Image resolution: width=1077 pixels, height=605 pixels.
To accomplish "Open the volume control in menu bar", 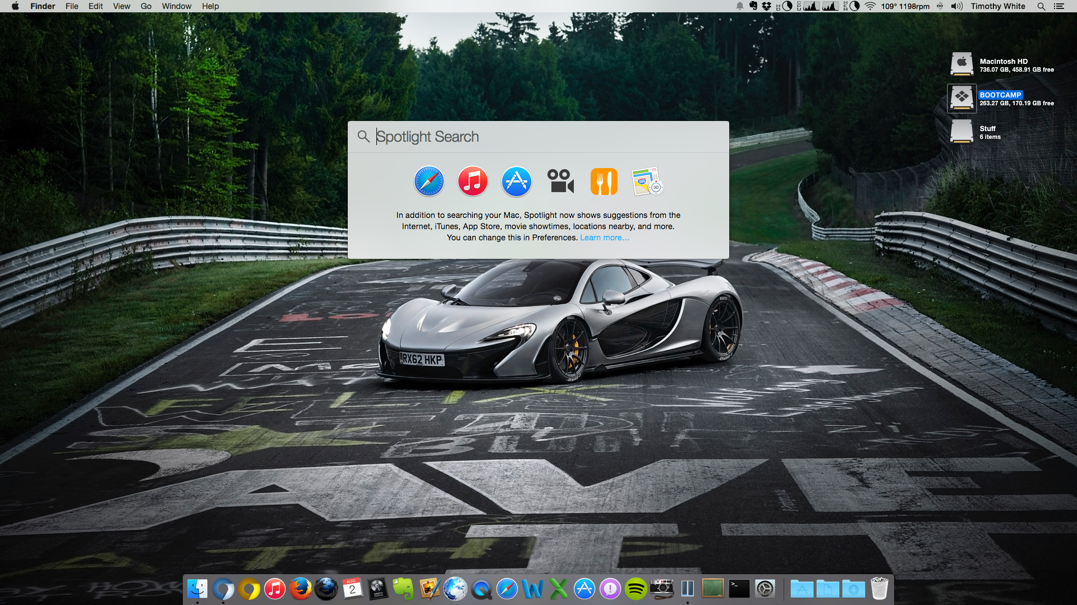I will click(957, 6).
